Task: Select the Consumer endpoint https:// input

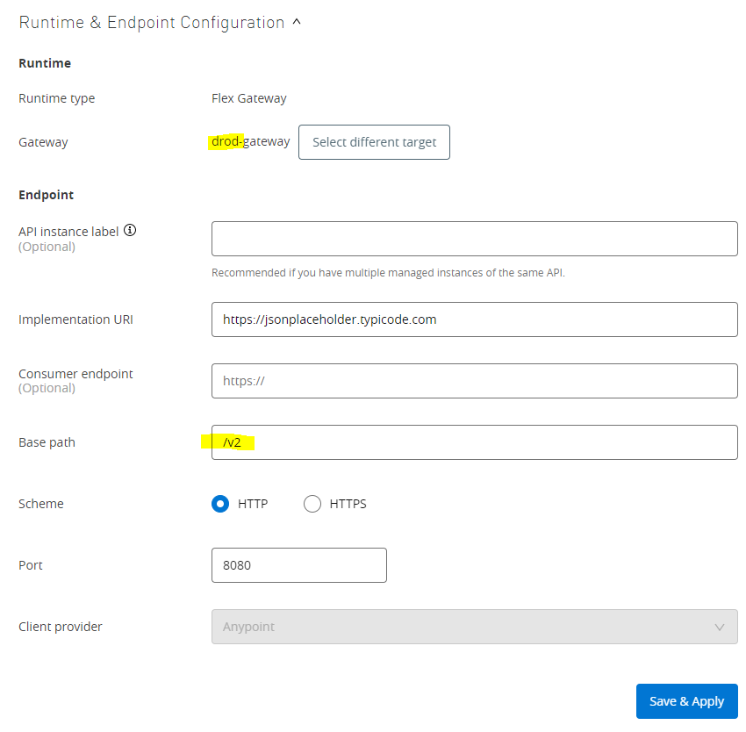Action: (474, 381)
